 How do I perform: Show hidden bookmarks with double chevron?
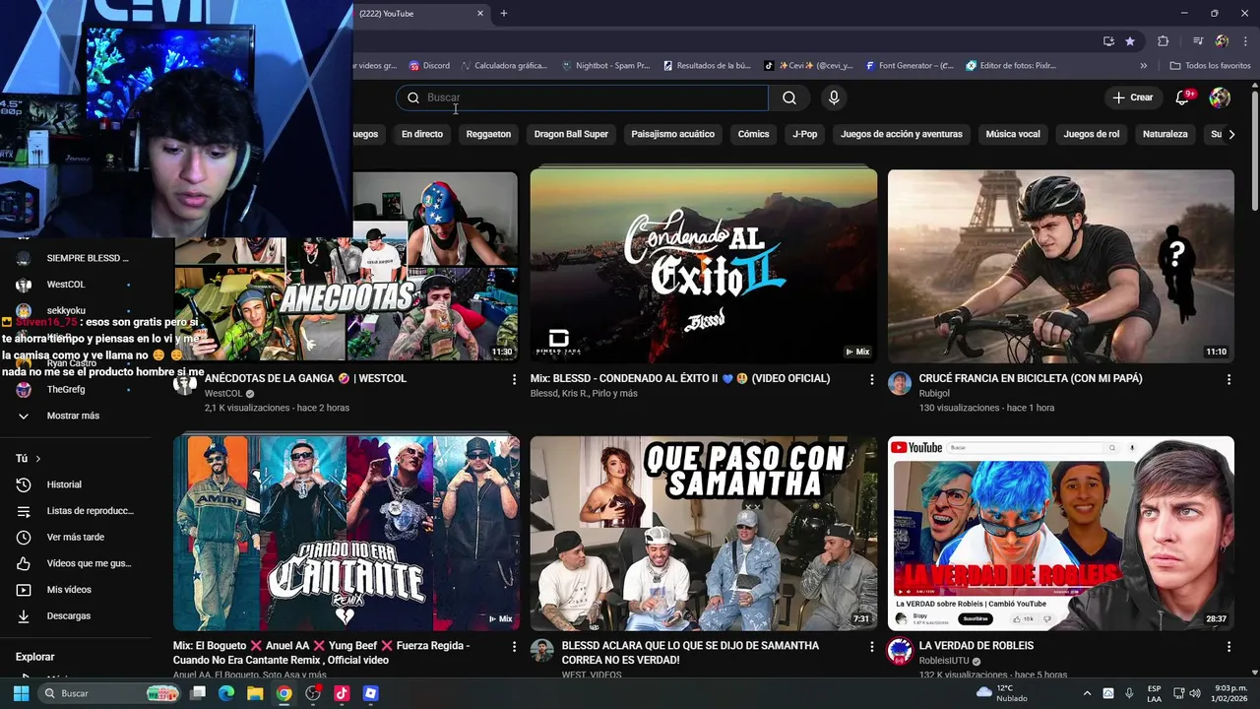1143,66
